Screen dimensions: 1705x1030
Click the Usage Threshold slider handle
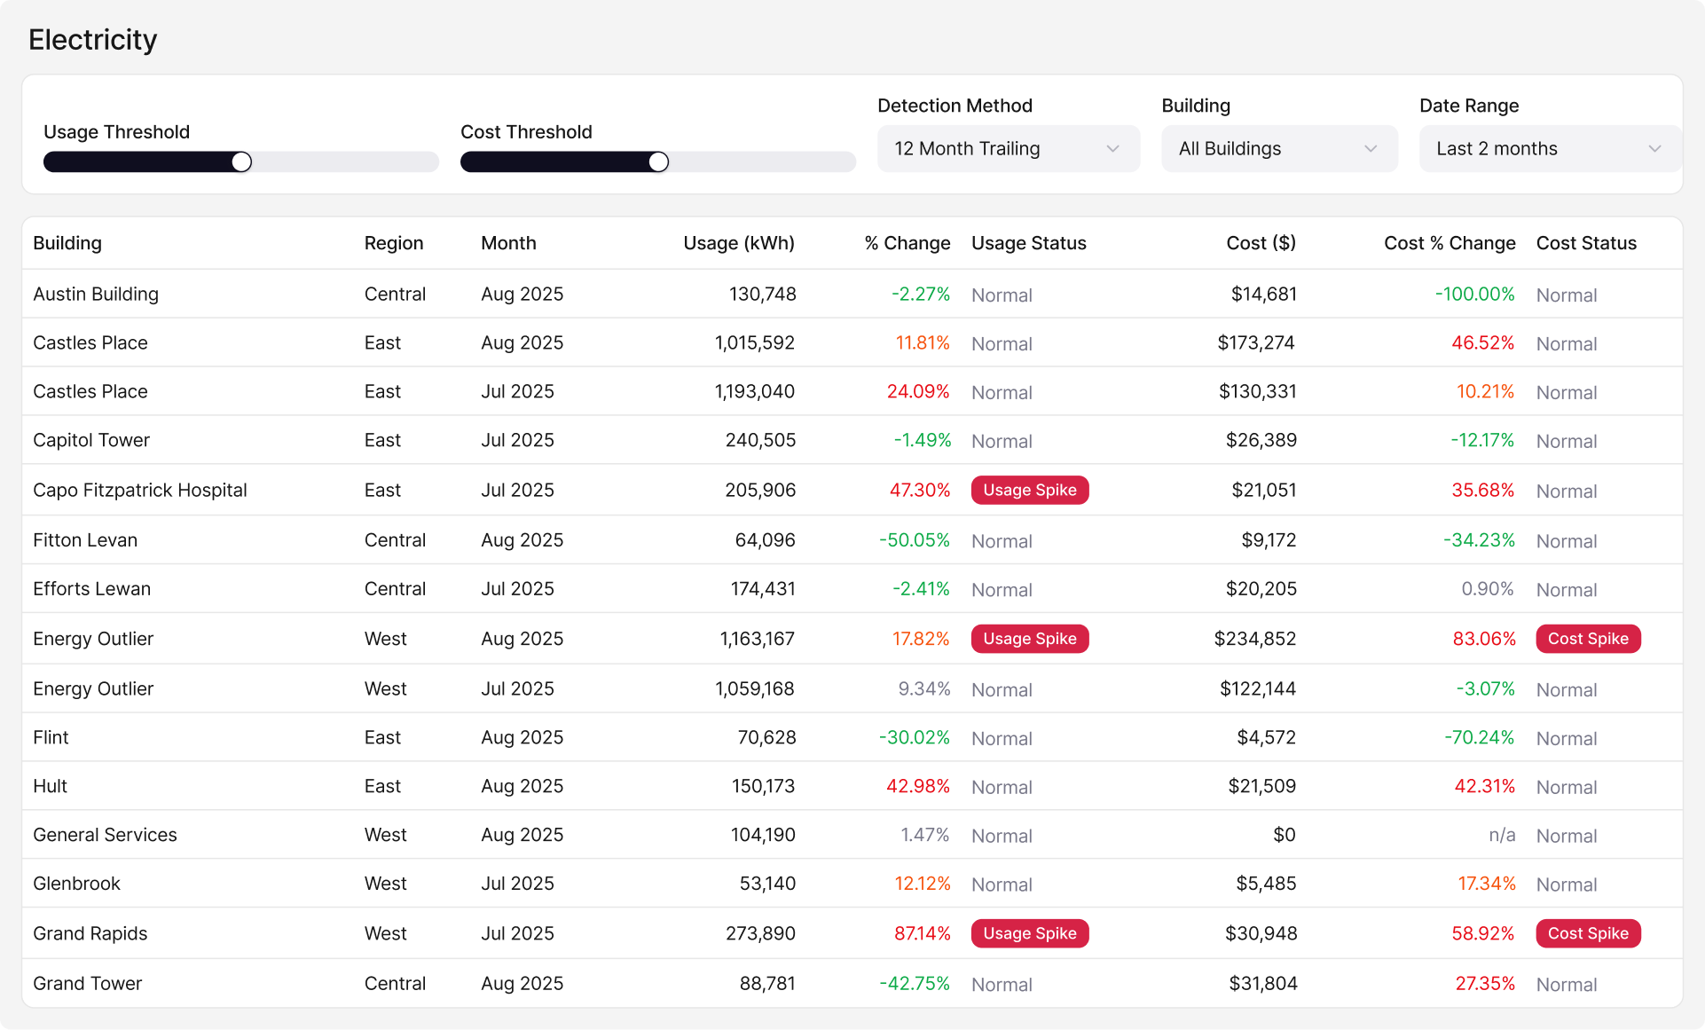tap(241, 162)
